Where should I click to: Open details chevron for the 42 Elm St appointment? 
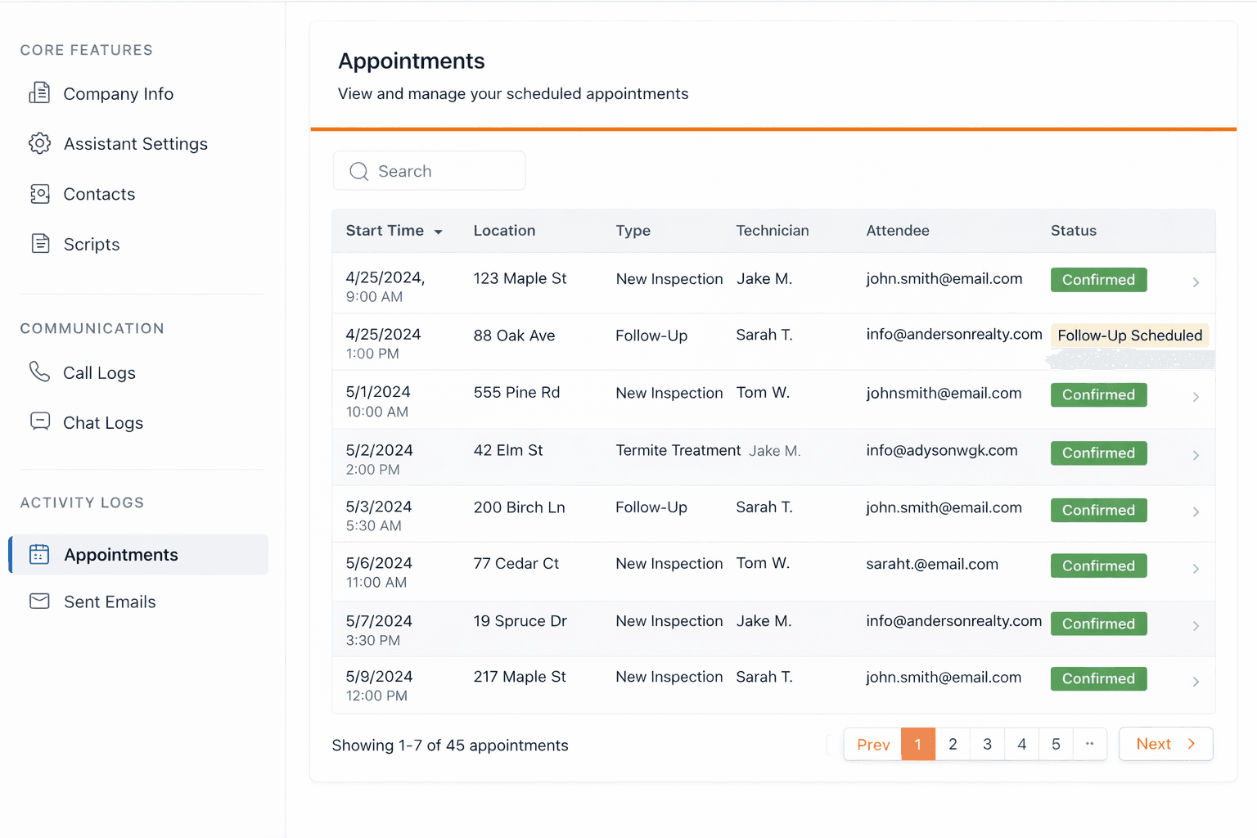(1196, 455)
